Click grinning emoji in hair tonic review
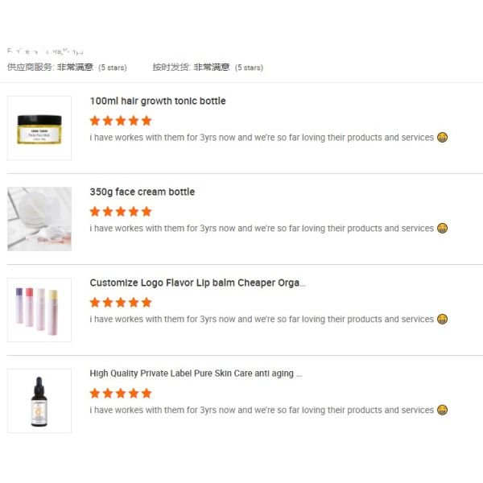Screen dimensions: 483x483 click(442, 138)
